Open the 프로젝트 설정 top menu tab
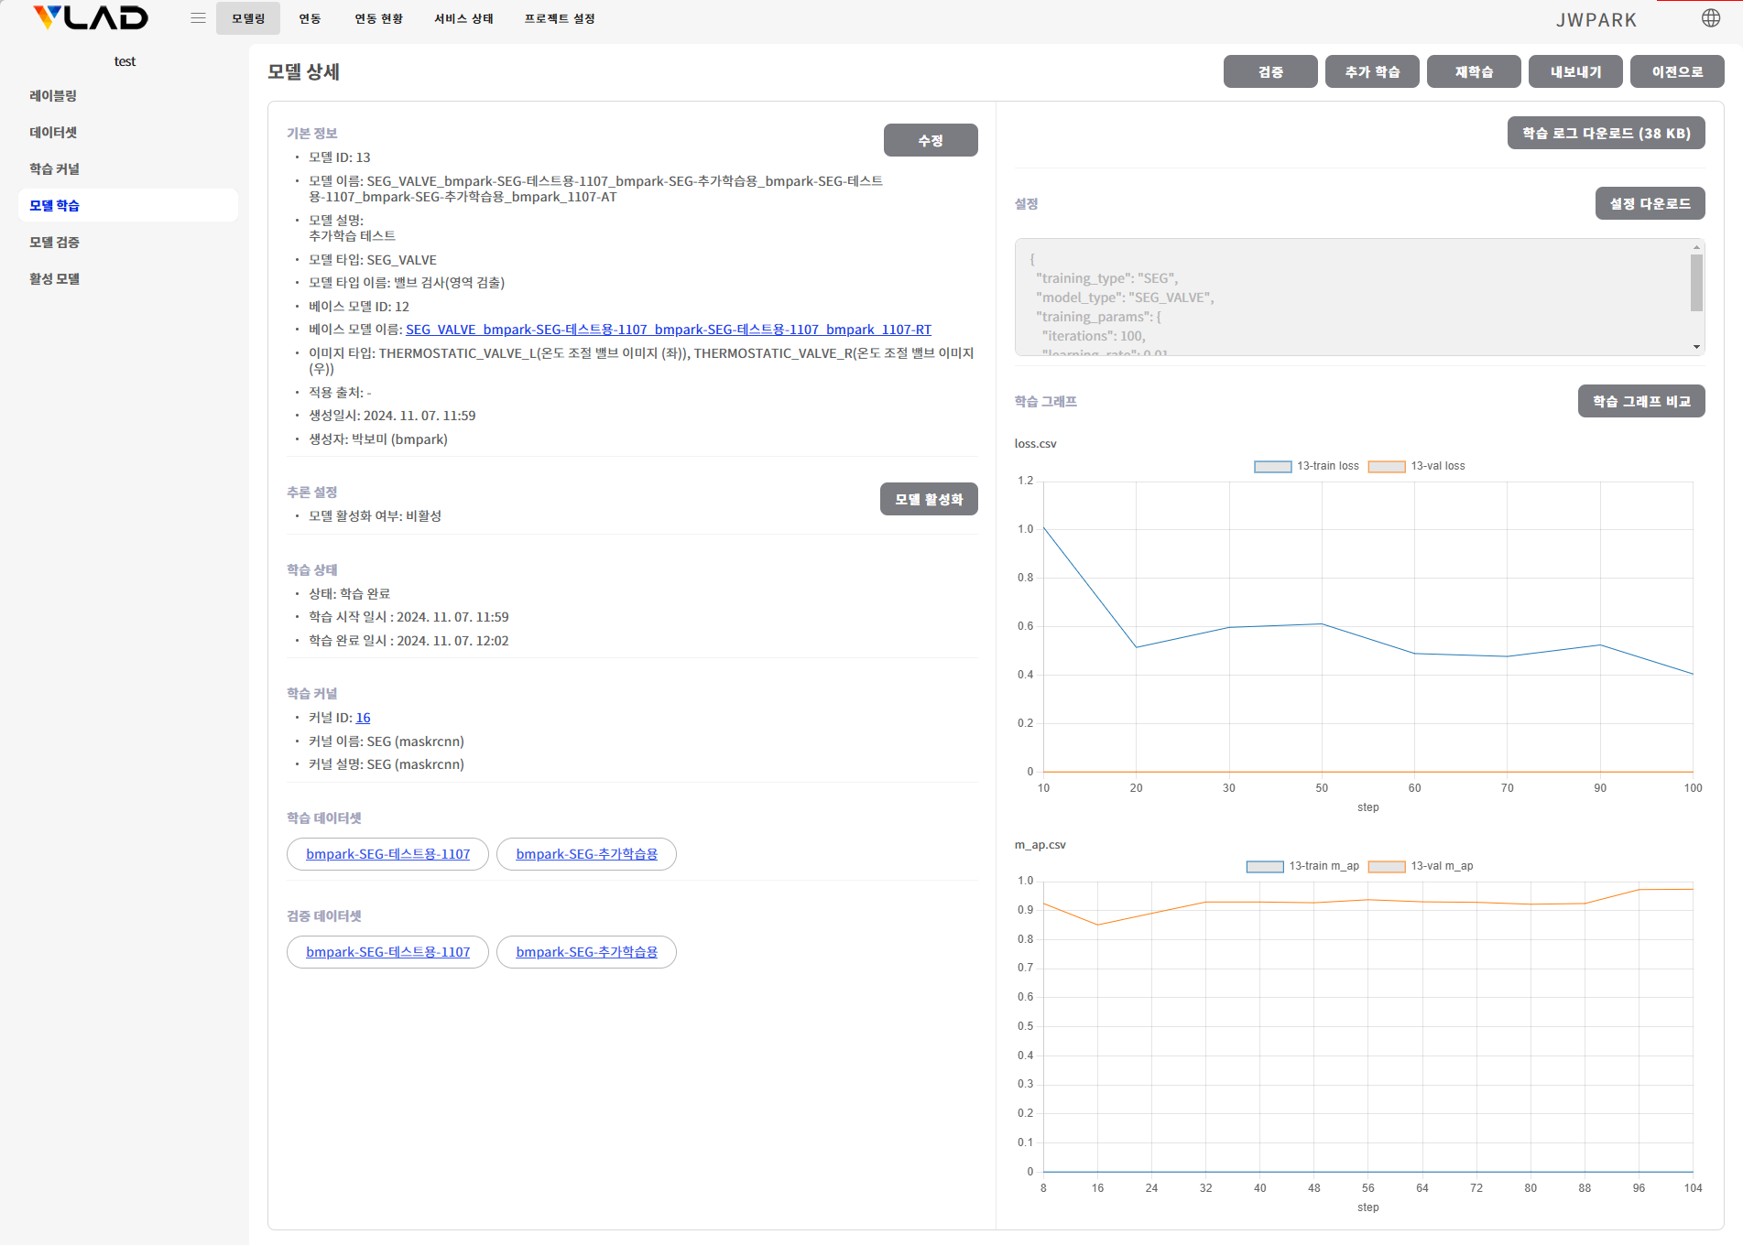Image resolution: width=1743 pixels, height=1245 pixels. [x=560, y=18]
